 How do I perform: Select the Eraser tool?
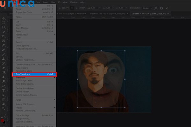coord(4,68)
